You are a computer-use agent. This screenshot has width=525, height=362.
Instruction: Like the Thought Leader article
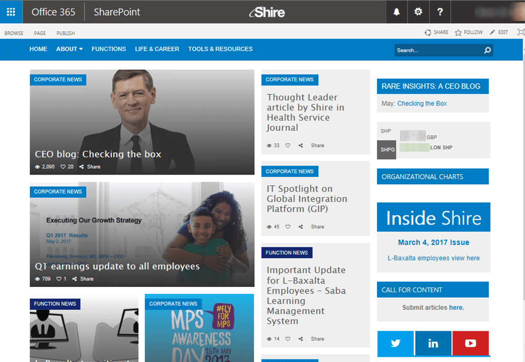[x=288, y=145]
